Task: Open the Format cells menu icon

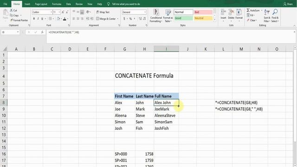Action: pyautogui.click(x=239, y=13)
